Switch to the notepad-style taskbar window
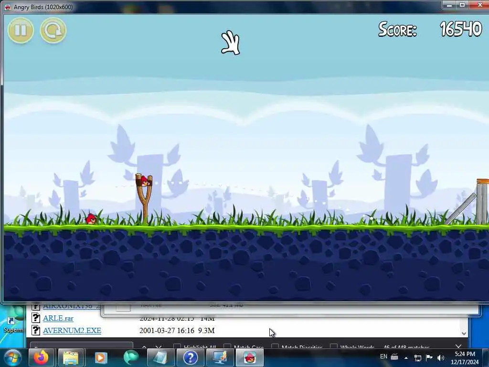The image size is (489, 367). tap(160, 357)
